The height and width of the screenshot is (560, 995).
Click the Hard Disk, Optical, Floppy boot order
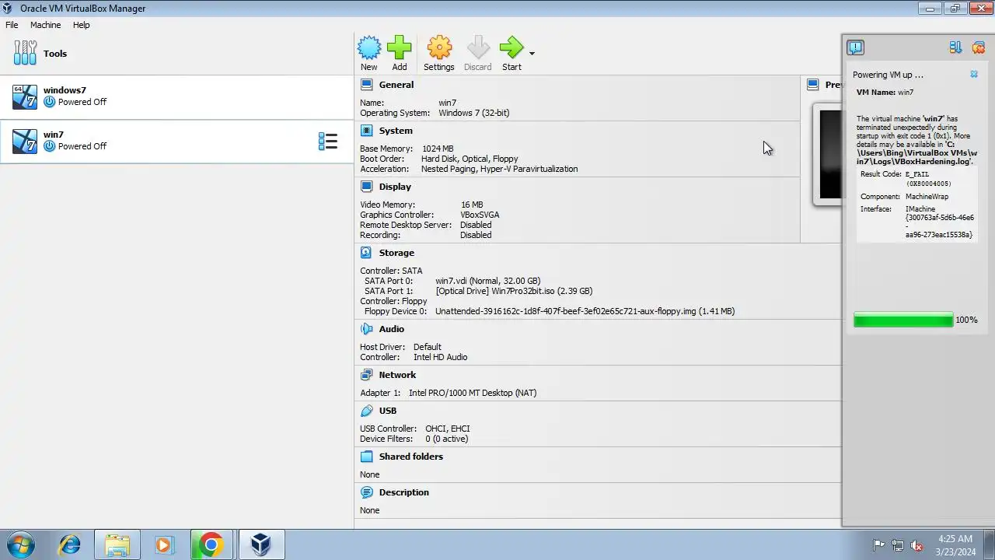click(470, 159)
